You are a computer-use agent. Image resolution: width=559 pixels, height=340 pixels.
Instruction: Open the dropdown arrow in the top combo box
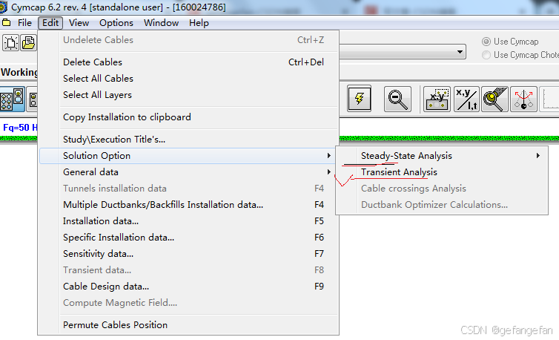(460, 52)
